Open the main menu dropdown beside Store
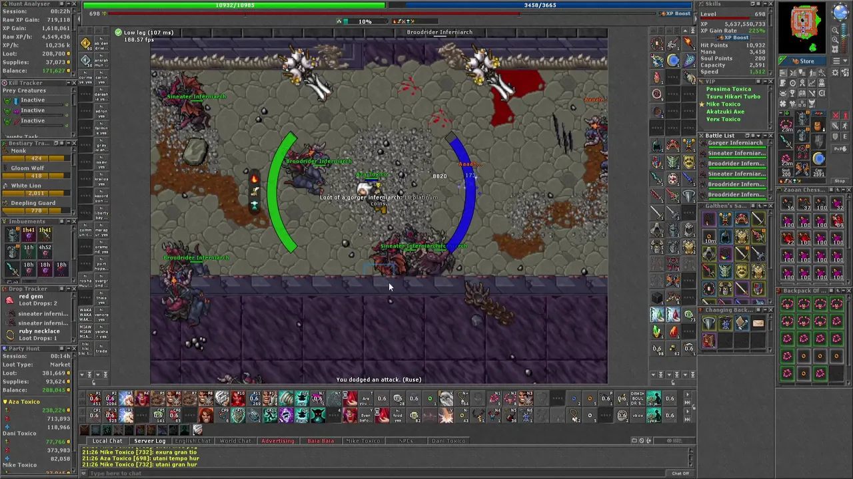Screen dimensions: 853x479 click(x=840, y=61)
